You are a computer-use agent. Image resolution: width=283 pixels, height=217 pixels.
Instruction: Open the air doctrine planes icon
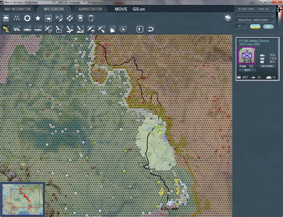coord(59,18)
